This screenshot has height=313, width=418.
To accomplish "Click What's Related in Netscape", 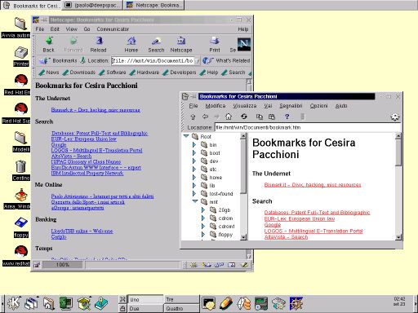I will pos(226,60).
